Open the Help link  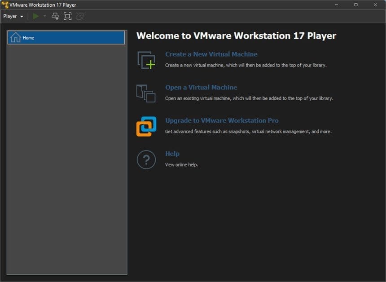point(172,154)
